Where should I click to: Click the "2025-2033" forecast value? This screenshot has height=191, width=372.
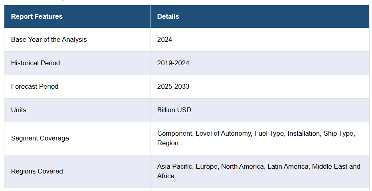click(x=173, y=86)
